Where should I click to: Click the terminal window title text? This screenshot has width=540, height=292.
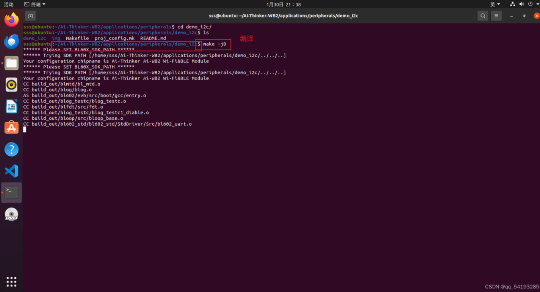point(283,16)
